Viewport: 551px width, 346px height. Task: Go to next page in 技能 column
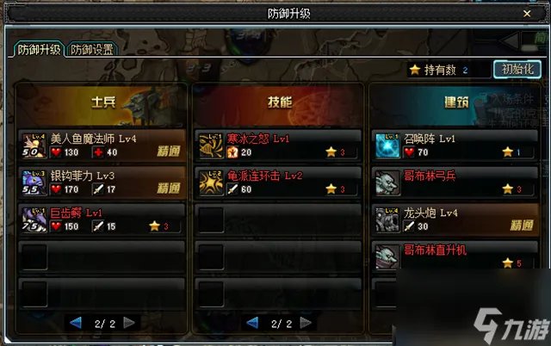click(x=306, y=323)
